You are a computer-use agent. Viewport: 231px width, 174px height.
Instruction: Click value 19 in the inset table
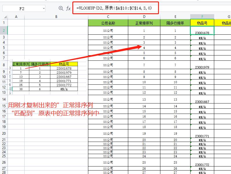point(21,81)
